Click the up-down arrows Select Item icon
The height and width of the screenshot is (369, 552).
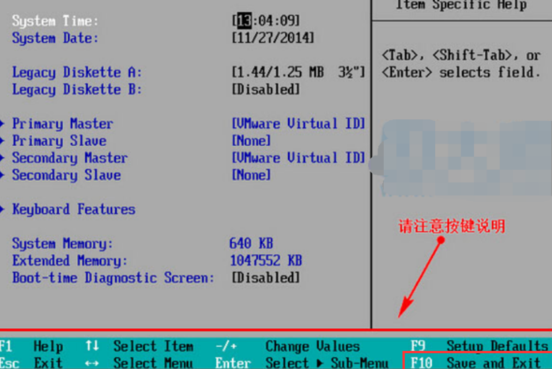pos(92,346)
